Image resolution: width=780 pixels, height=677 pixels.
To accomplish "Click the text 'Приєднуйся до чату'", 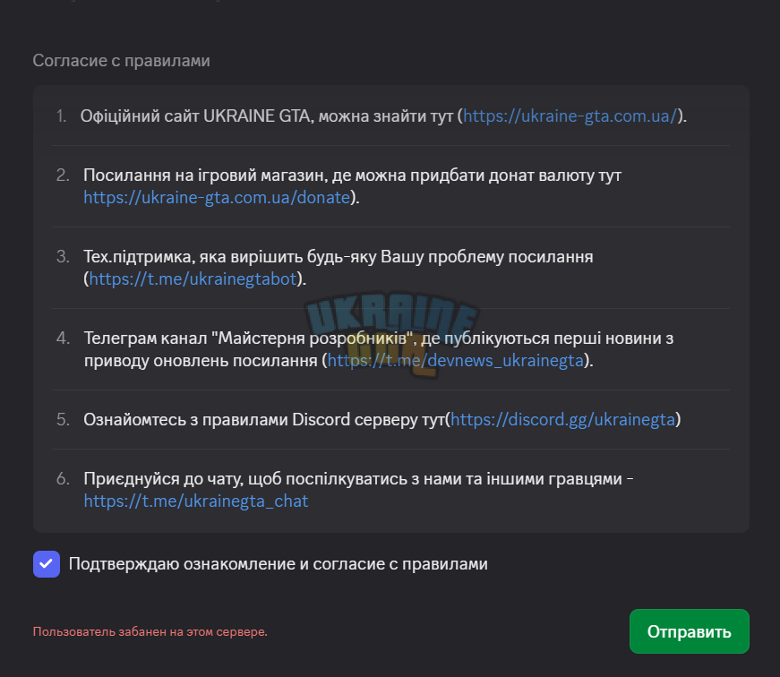I will [x=163, y=479].
